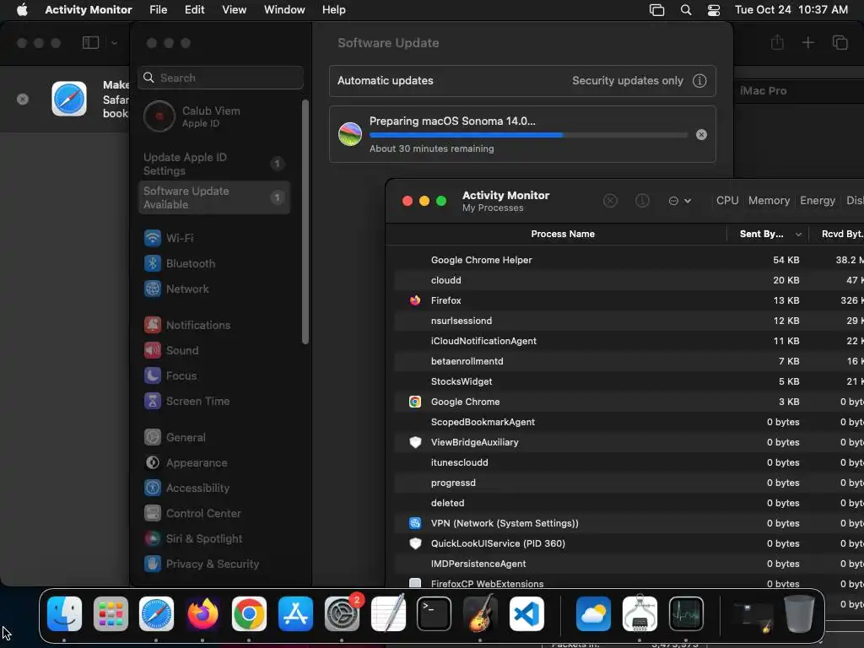Switch to the CPU tab

[x=726, y=201]
